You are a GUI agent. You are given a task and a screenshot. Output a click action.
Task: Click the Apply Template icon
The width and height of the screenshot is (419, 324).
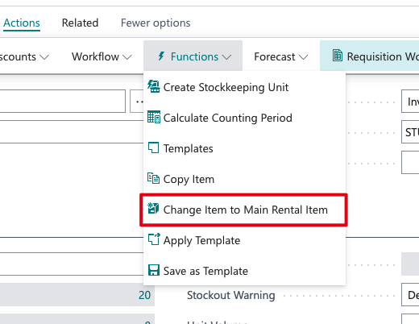click(154, 239)
